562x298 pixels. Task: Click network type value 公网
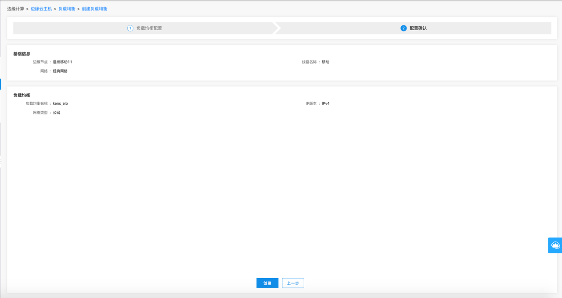(56, 113)
